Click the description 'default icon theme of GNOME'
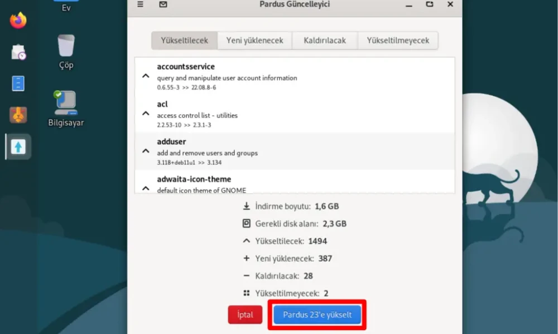Image resolution: width=558 pixels, height=334 pixels. click(201, 190)
